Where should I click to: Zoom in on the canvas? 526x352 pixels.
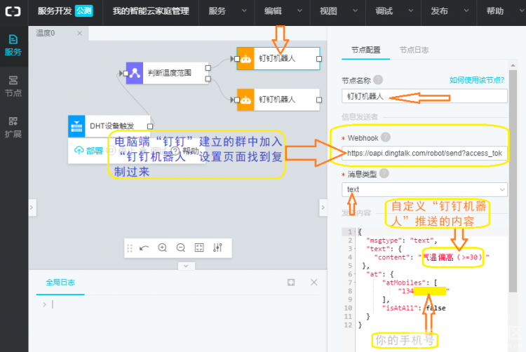(163, 248)
